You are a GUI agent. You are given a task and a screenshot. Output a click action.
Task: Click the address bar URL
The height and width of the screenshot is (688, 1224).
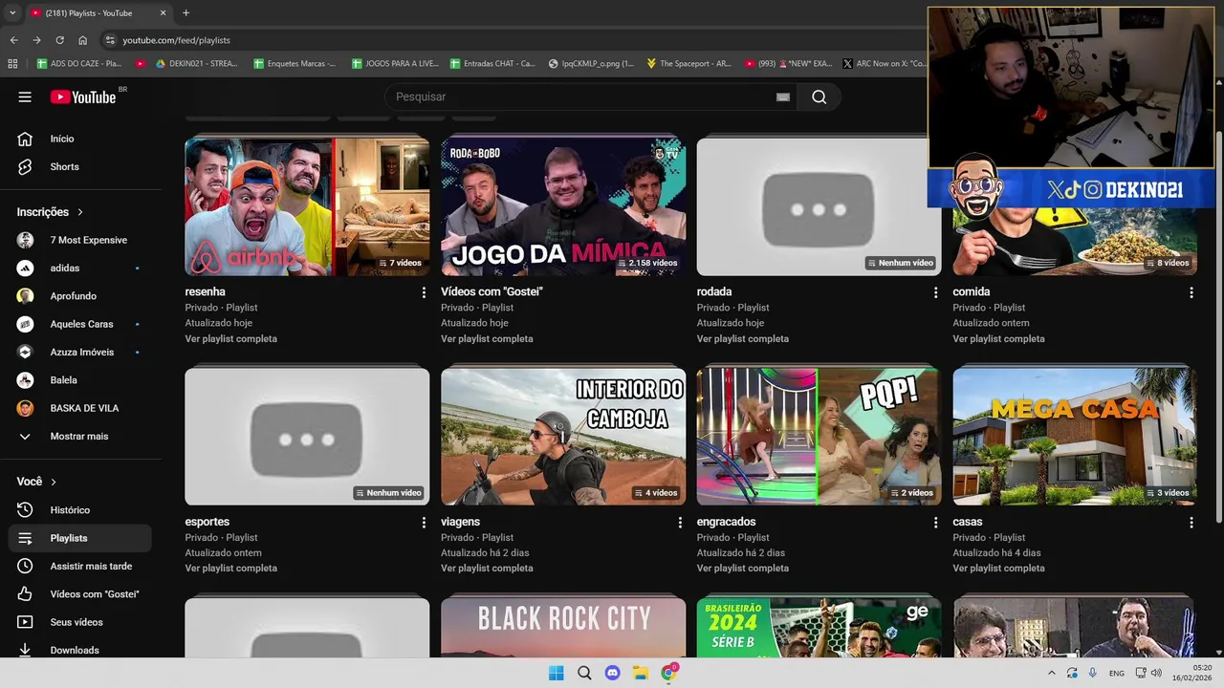click(176, 40)
